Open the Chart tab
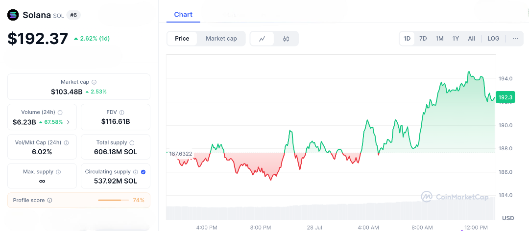This screenshot has height=231, width=529. point(183,15)
